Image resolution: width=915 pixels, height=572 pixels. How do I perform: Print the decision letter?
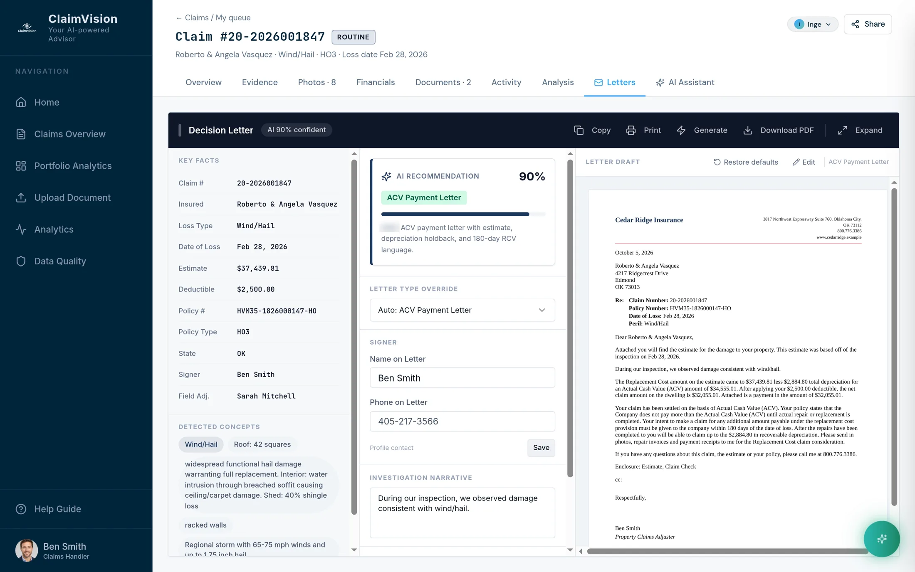tap(643, 130)
